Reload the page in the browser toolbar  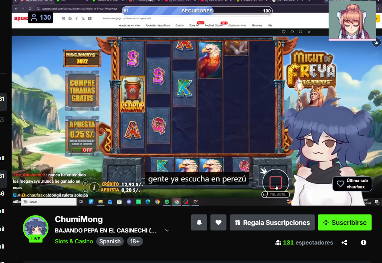coord(30,8)
